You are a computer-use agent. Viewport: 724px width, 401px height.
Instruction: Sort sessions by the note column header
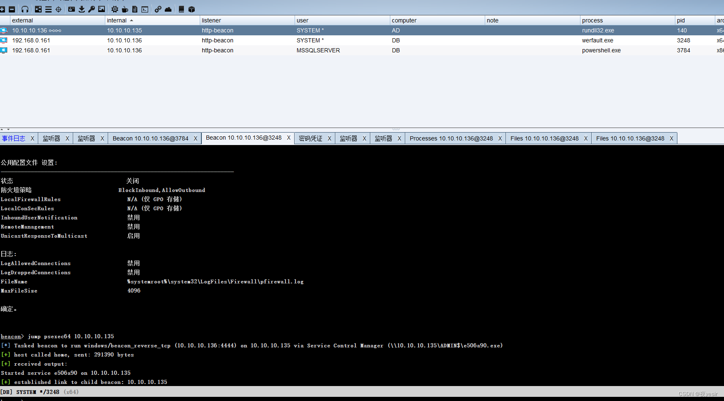point(533,20)
